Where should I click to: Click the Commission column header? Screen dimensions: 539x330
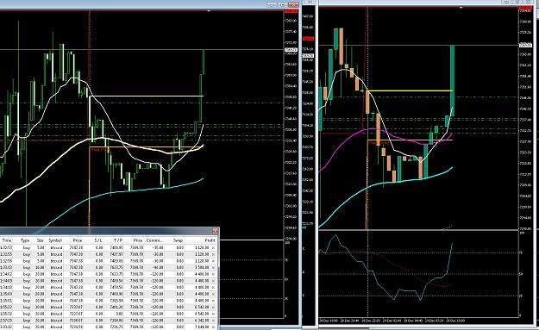154,240
